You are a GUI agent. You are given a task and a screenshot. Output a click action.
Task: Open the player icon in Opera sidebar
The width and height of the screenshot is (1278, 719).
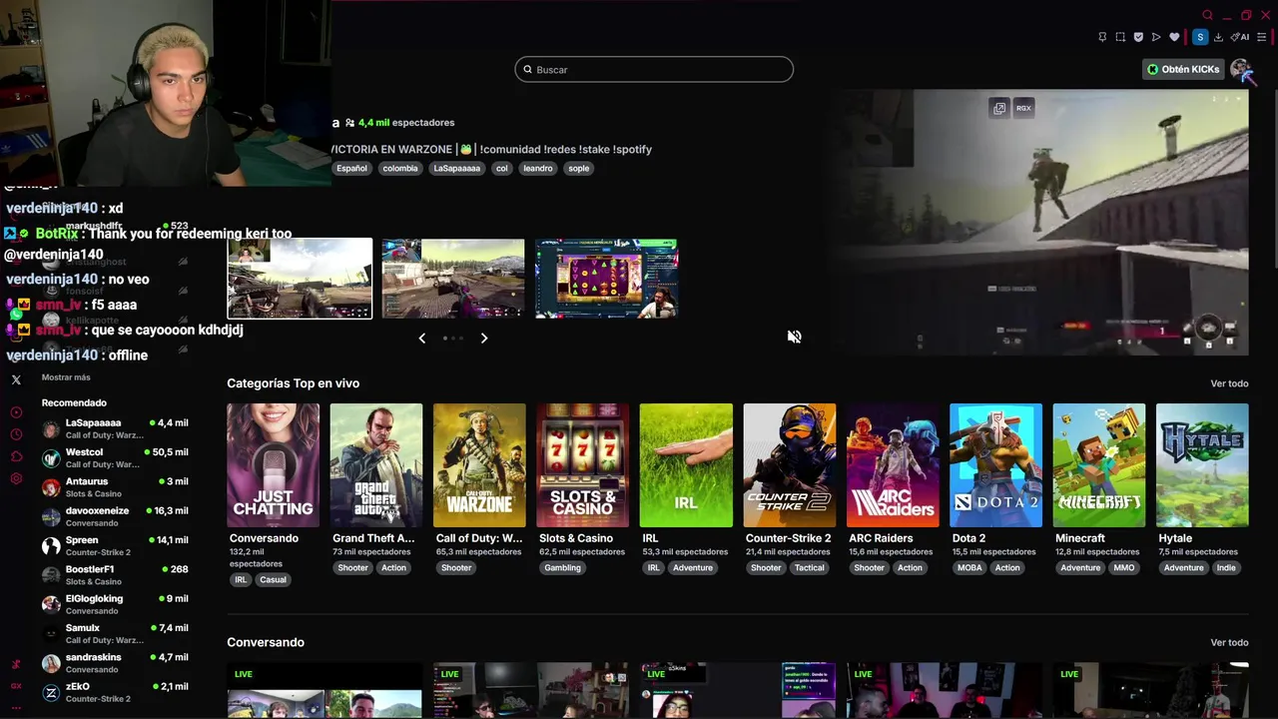[x=16, y=412]
